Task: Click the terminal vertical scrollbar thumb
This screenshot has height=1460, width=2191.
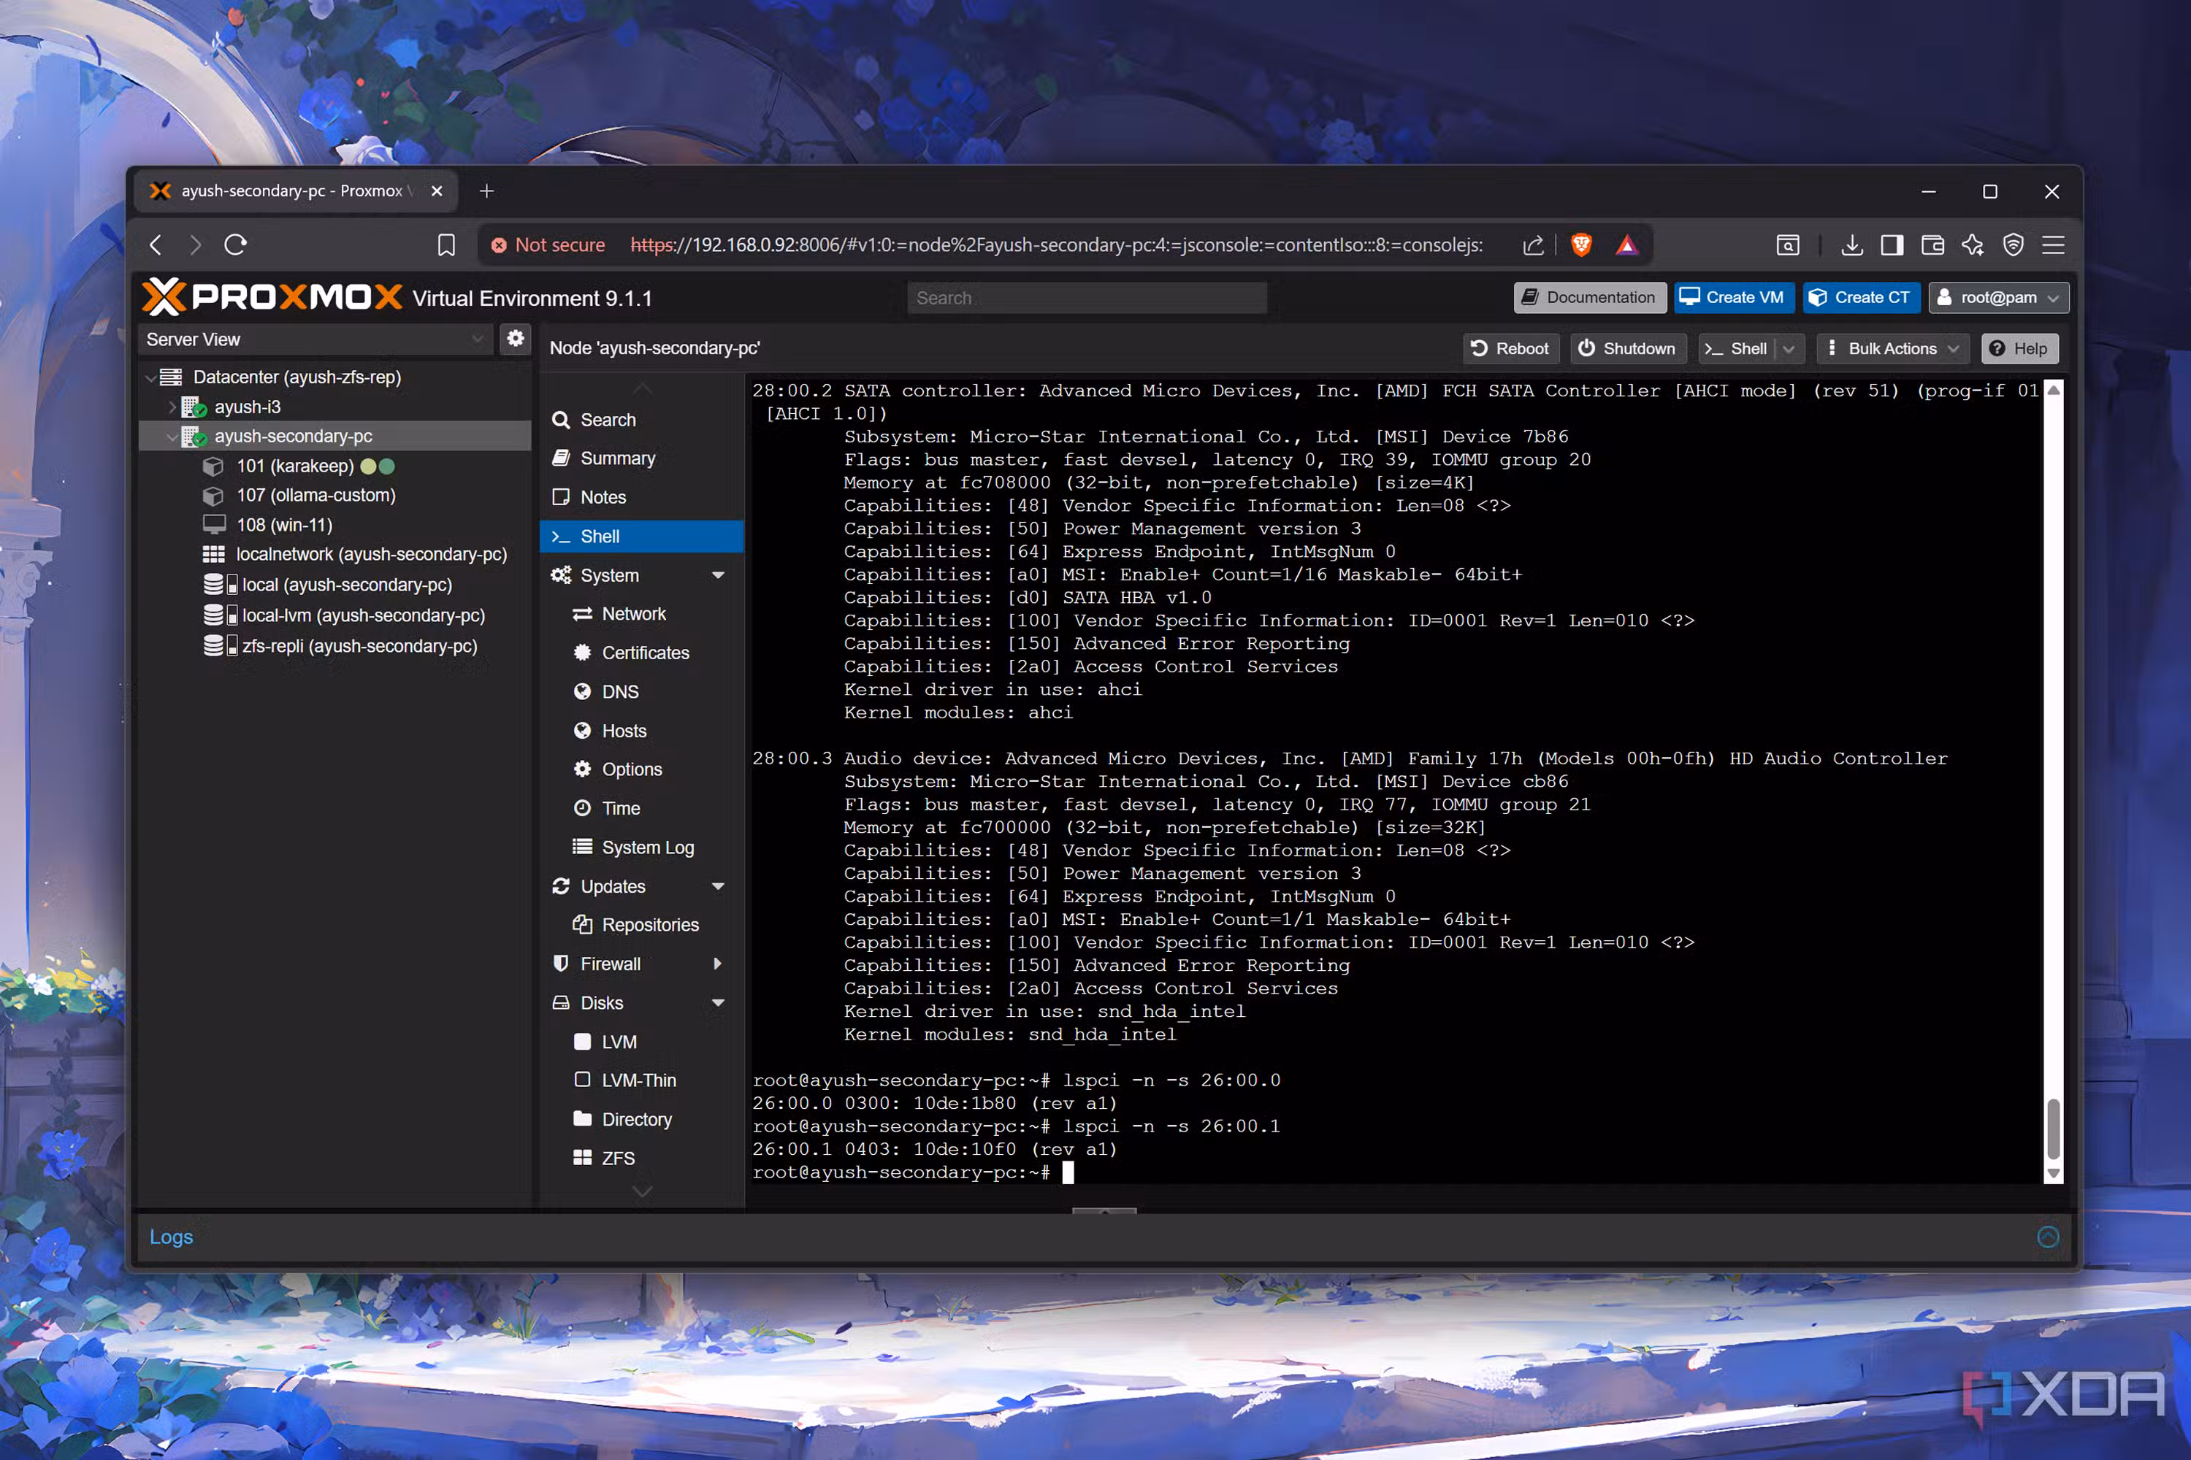Action: 2052,1128
